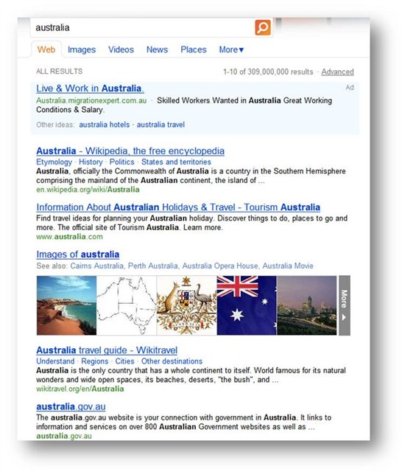Viewport: 405px width, 475px height.
Task: Switch to the Images tab
Action: coord(82,49)
